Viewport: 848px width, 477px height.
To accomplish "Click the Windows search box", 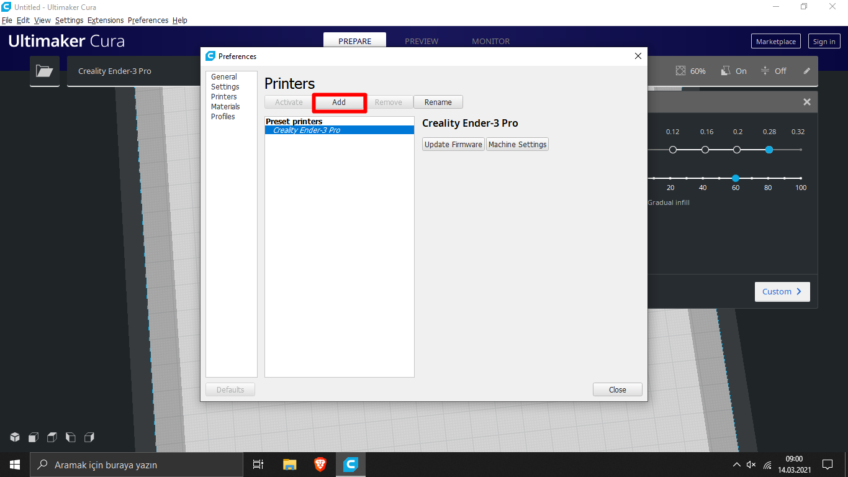I will [x=137, y=465].
